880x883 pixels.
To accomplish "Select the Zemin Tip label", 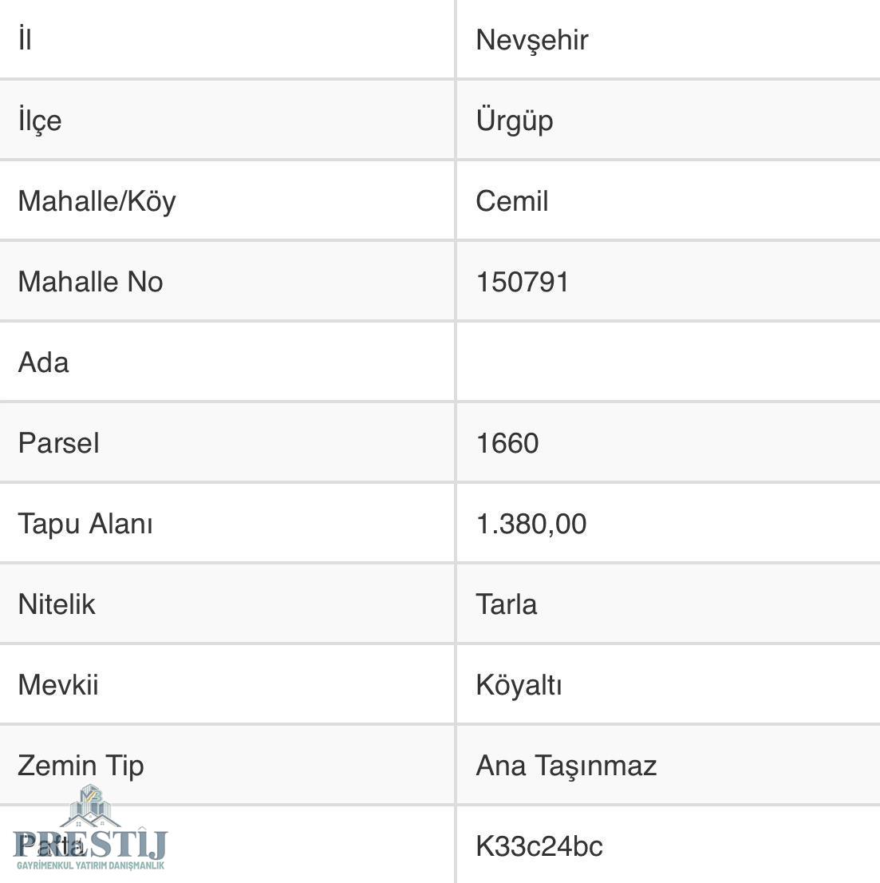I will click(x=81, y=766).
